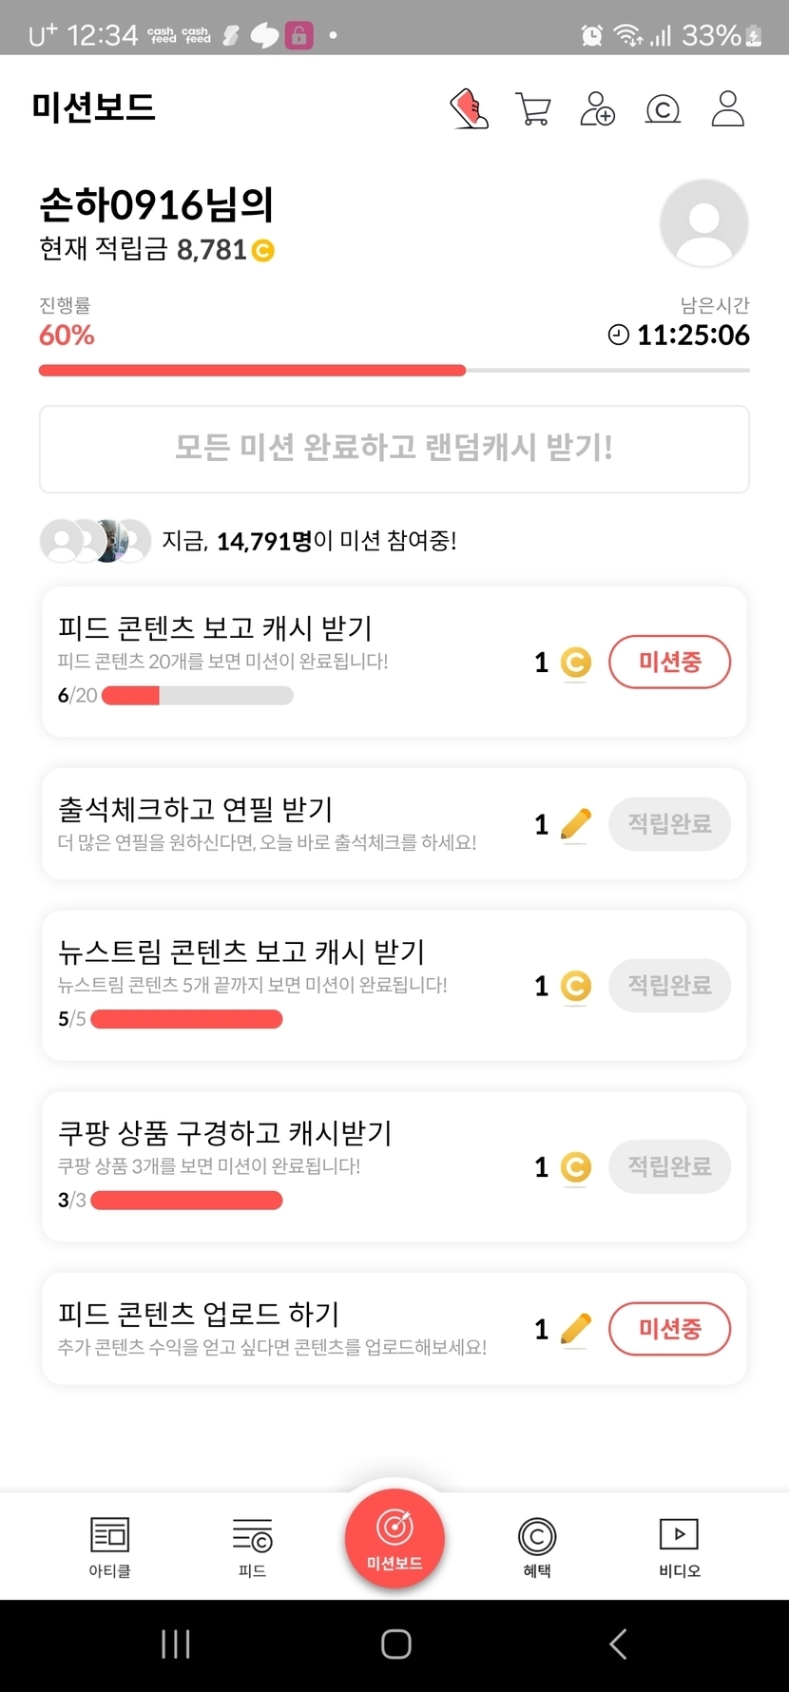Switch to the 피드 tab
The height and width of the screenshot is (1692, 789).
tap(252, 1547)
